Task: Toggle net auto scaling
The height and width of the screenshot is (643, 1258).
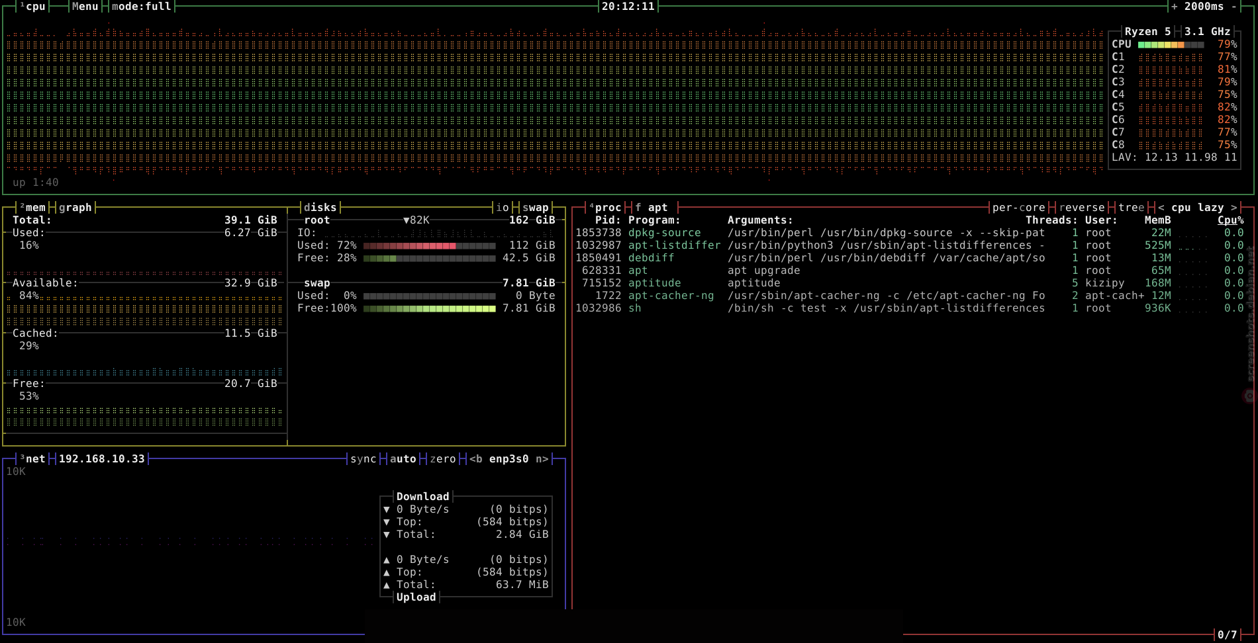Action: pyautogui.click(x=403, y=459)
